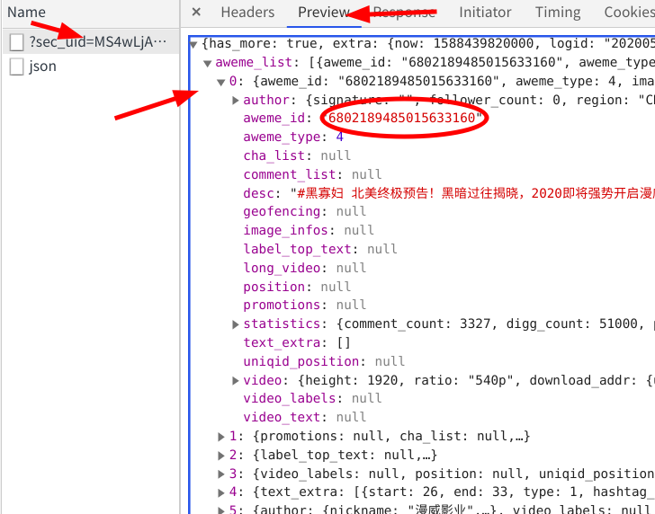Open the Initiator tab
This screenshot has width=655, height=514.
485,13
